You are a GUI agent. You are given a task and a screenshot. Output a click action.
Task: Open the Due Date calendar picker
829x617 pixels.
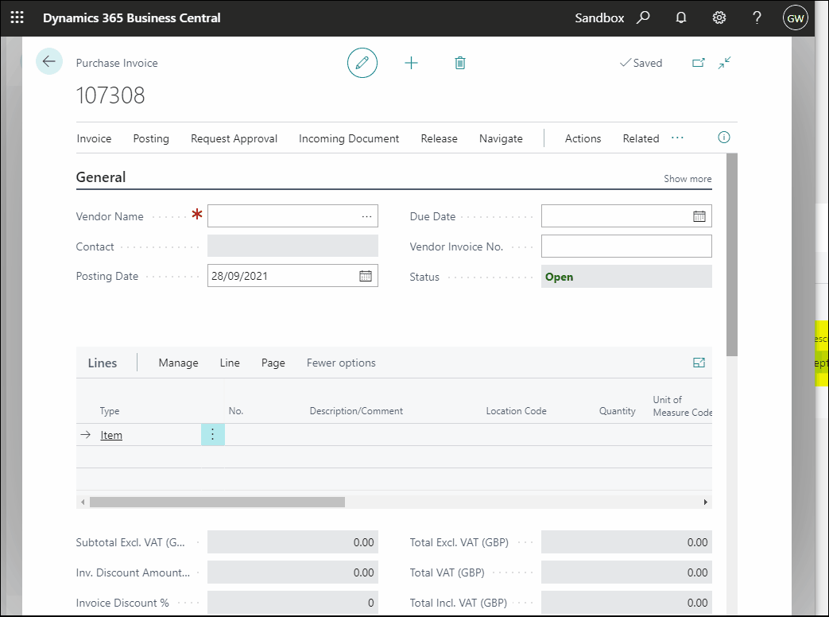pyautogui.click(x=698, y=215)
